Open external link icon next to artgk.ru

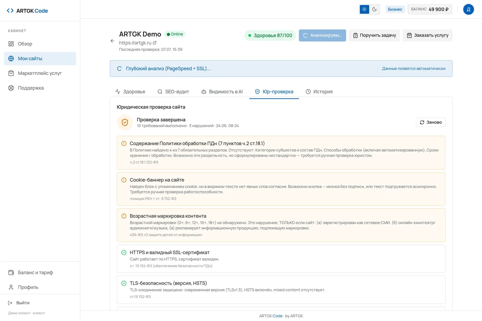(x=155, y=43)
